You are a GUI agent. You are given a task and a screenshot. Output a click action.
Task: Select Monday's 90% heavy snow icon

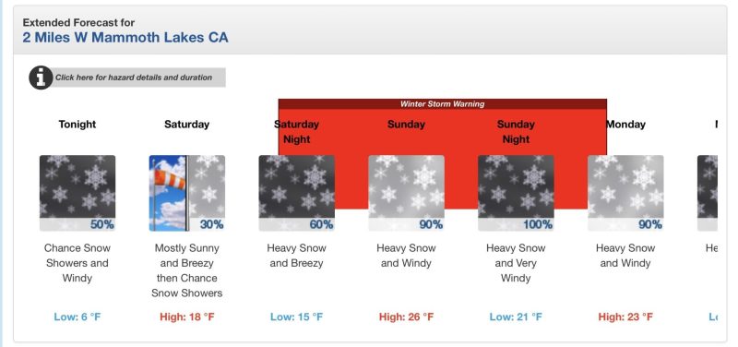tap(625, 193)
